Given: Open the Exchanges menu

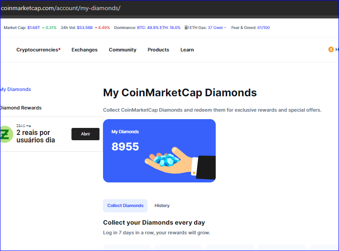Looking at the screenshot, I should click(85, 50).
